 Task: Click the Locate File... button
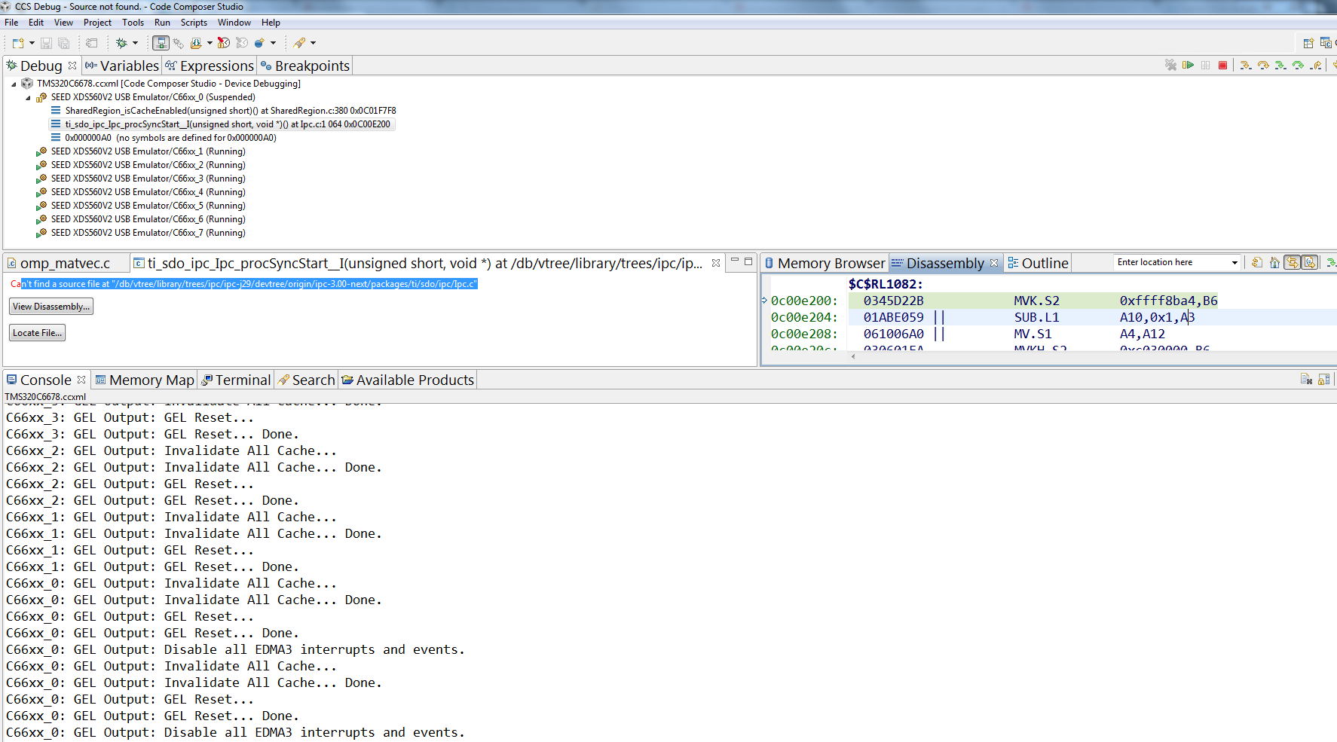pos(38,333)
